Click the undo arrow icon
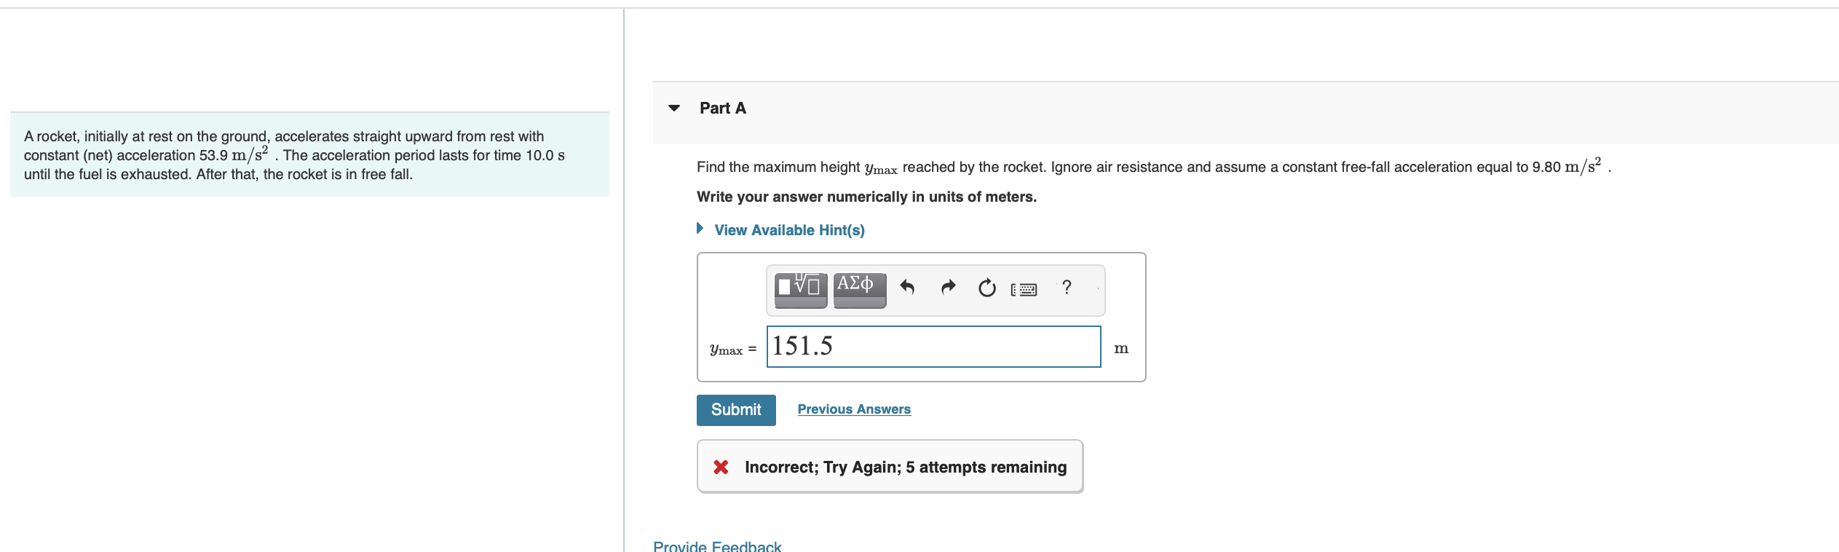This screenshot has height=552, width=1839. coord(907,288)
